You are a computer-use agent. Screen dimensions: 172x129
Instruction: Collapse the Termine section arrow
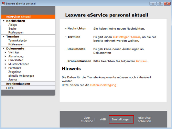(4, 36)
